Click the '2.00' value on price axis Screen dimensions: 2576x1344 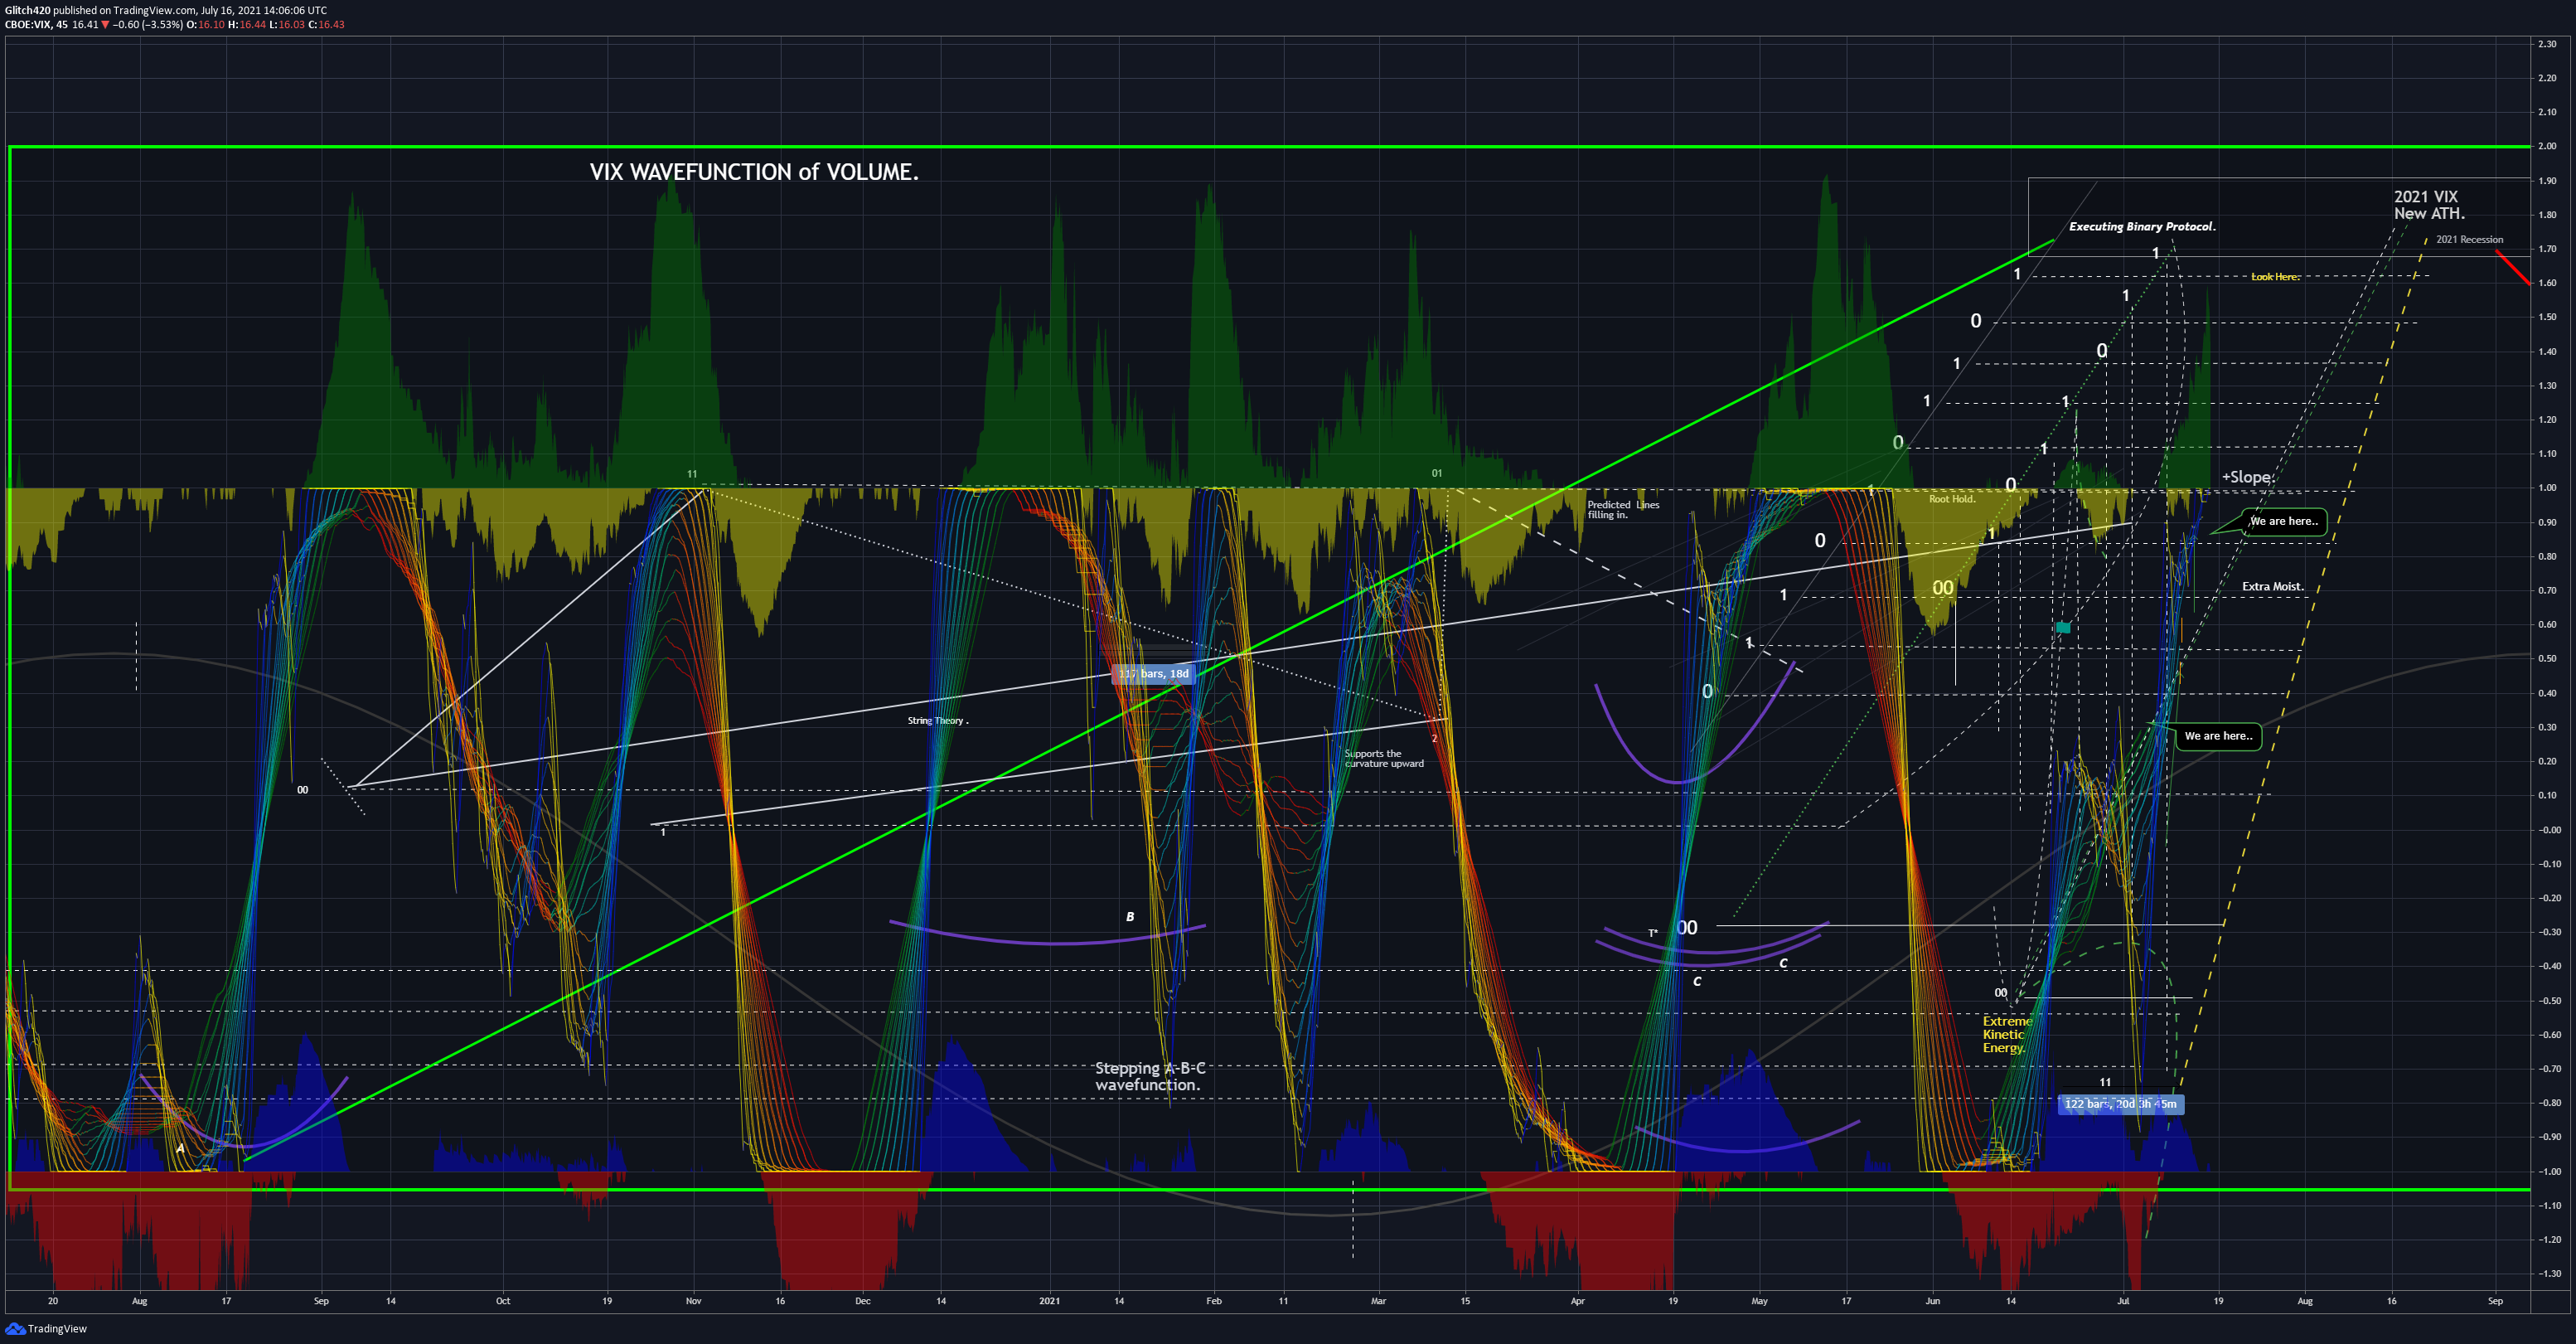2547,146
